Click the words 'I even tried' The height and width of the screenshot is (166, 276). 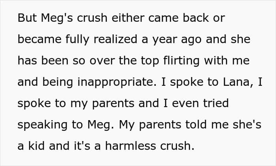pos(196,104)
